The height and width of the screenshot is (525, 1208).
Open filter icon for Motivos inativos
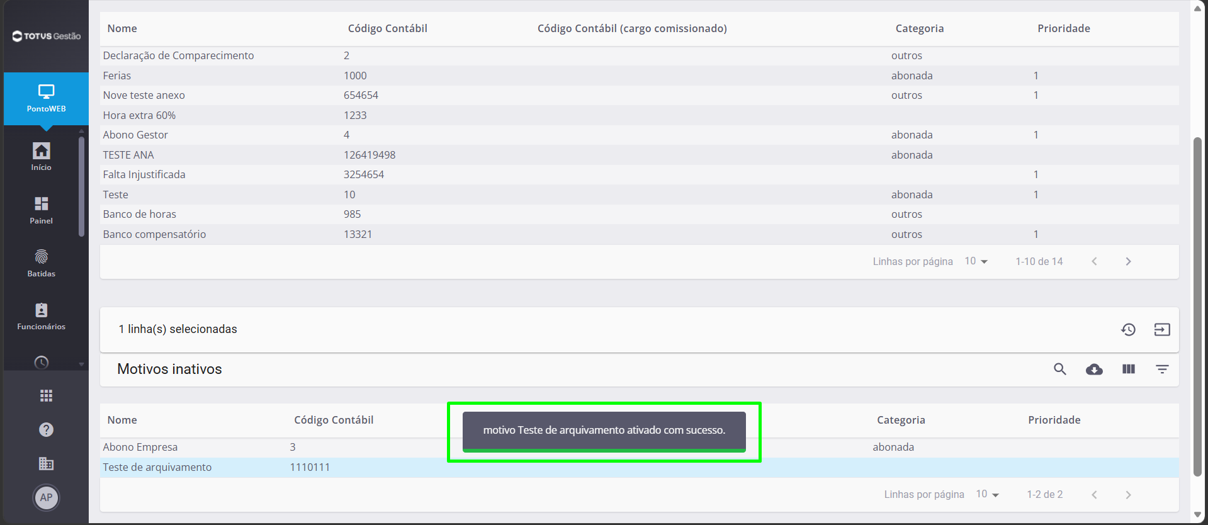(1162, 370)
